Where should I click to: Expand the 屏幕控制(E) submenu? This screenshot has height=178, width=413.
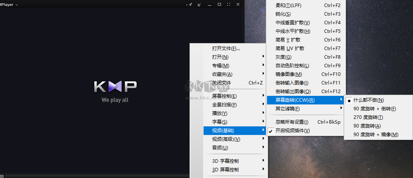224,96
